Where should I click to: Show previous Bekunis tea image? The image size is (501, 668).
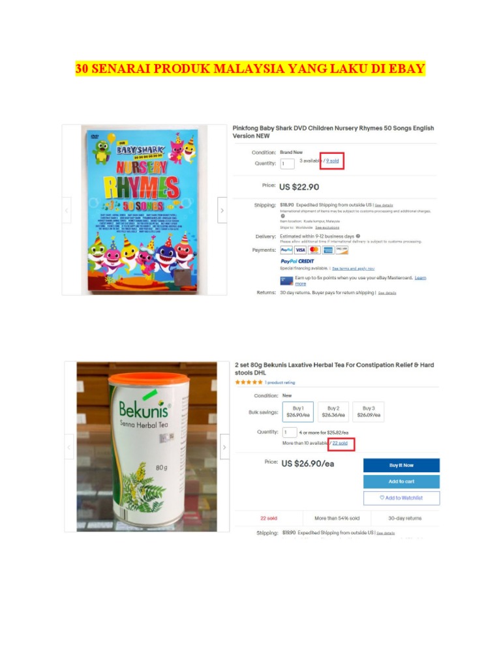(x=69, y=447)
